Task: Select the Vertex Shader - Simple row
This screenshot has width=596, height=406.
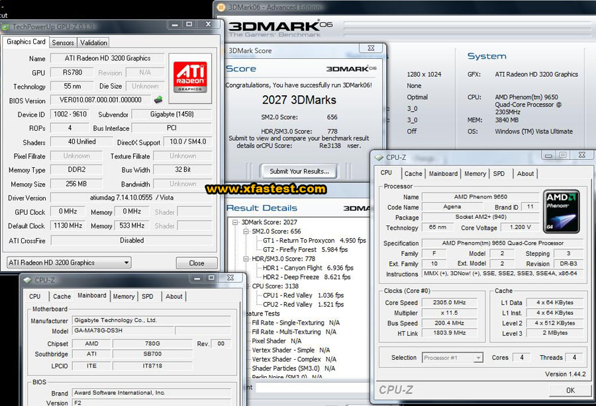Action: pyautogui.click(x=291, y=350)
